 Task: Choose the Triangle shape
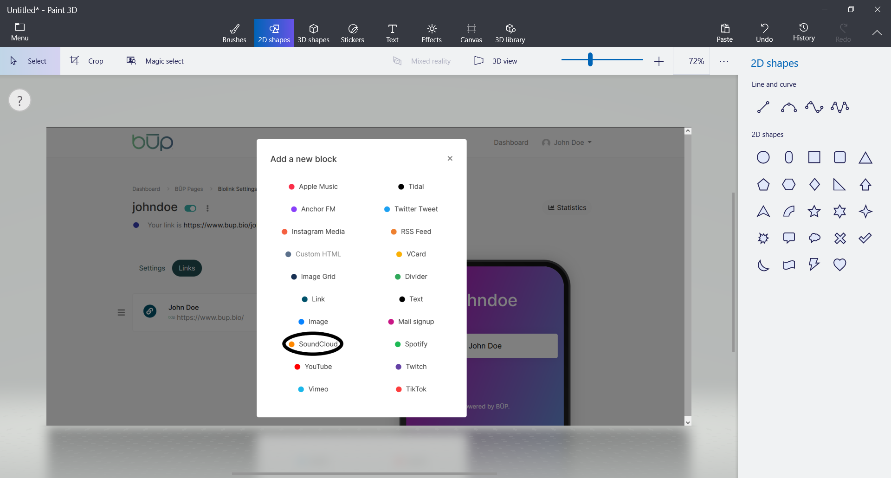point(865,158)
